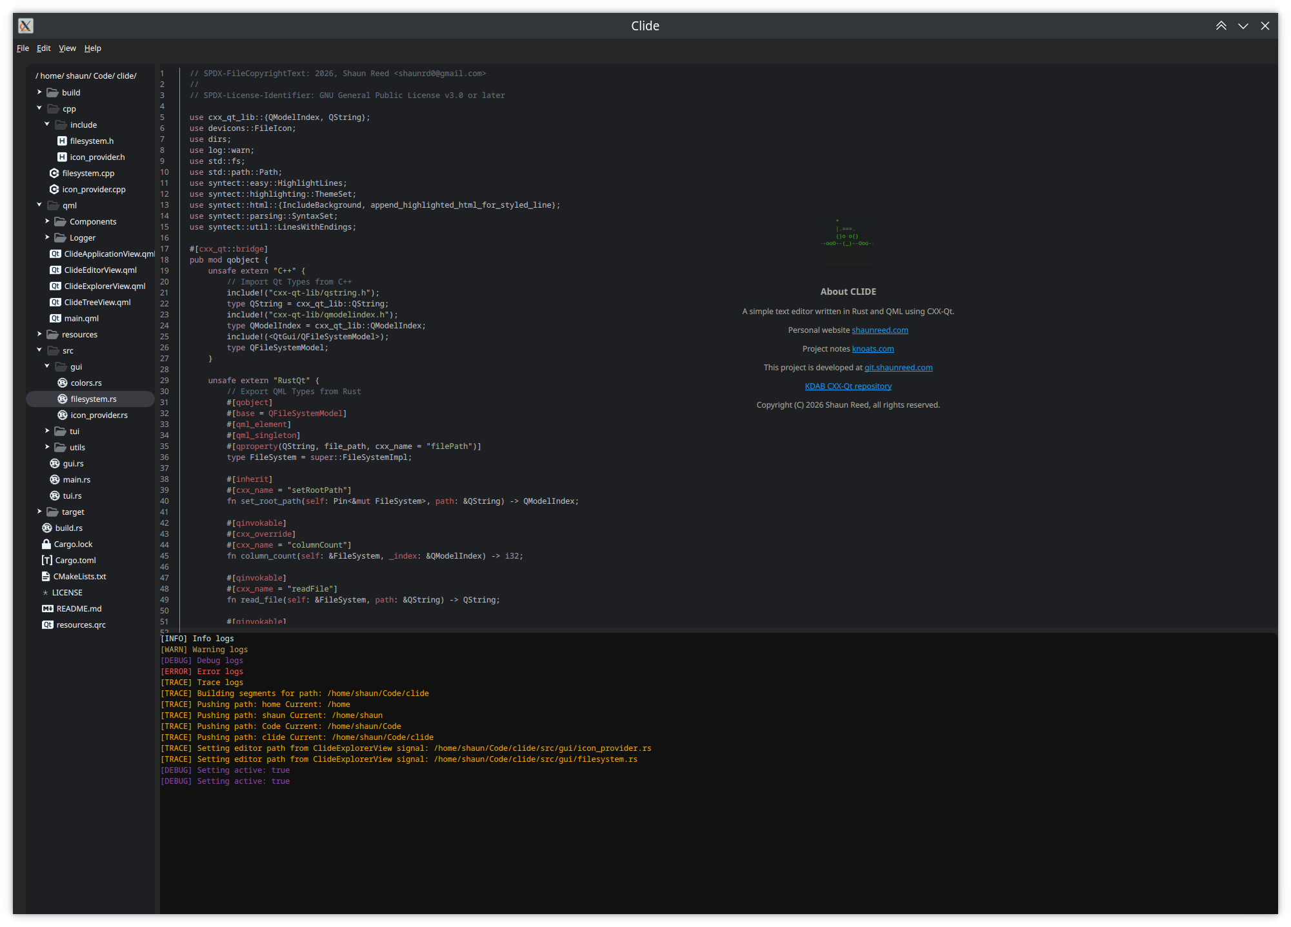Open the File menu
Viewport: 1291px width, 927px height.
(x=23, y=48)
